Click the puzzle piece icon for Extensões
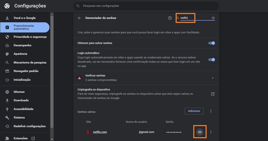Image resolution: width=268 pixels, height=141 pixels. [7, 138]
